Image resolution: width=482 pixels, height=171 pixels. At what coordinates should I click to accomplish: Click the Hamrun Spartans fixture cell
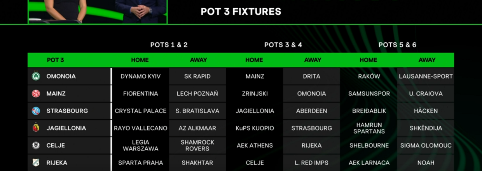(x=369, y=128)
